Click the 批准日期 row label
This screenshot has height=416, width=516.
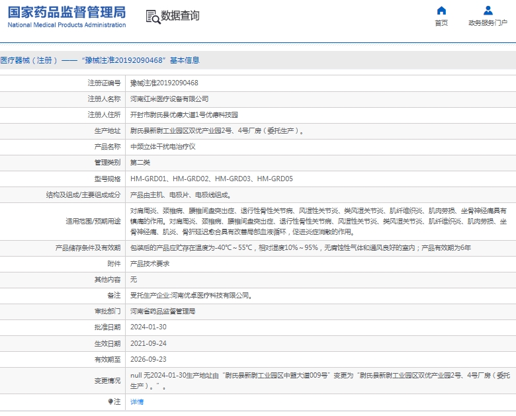pyautogui.click(x=108, y=327)
